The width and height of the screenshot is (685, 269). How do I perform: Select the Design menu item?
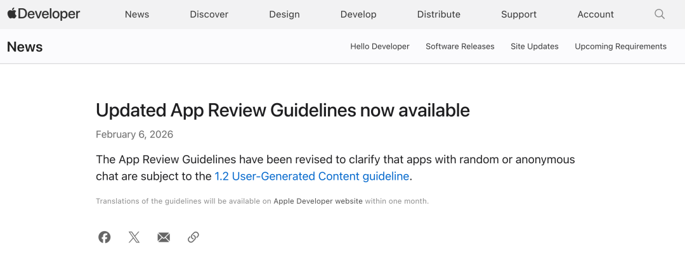pos(284,15)
